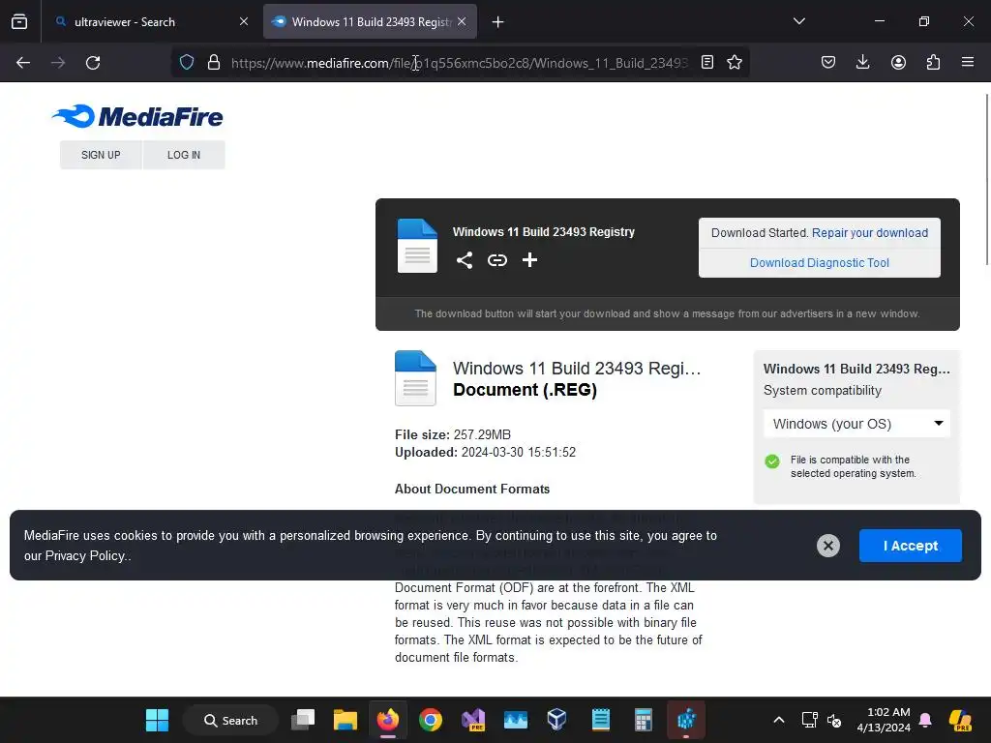Open clock showing 1:02 AM
Screen dimensions: 991x743
884,720
